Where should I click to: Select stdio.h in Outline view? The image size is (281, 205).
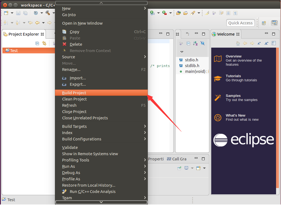191,60
